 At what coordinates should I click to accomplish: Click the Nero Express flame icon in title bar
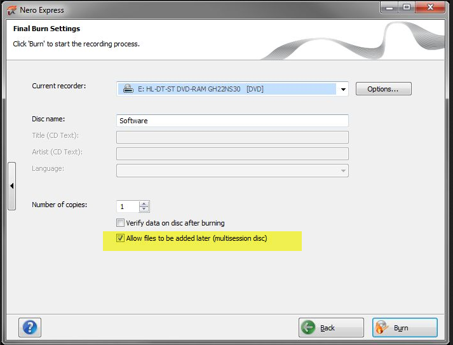[11, 10]
